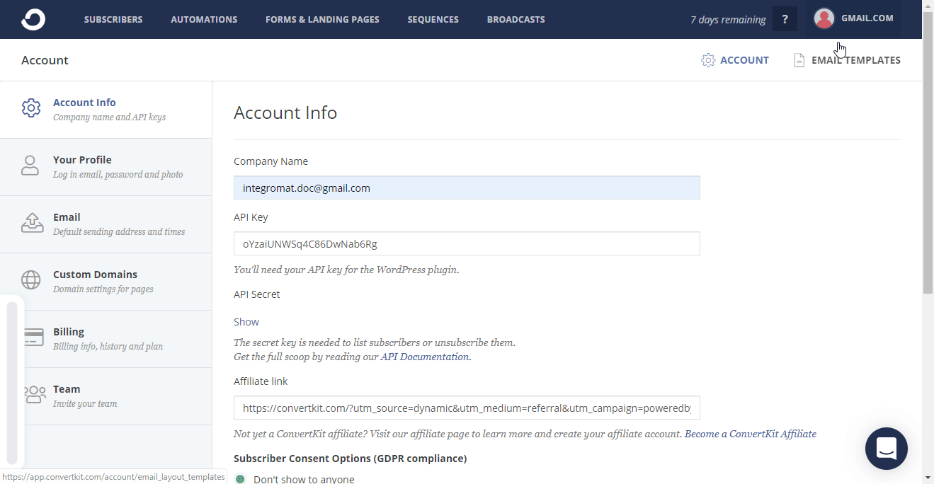
Task: Click the Billing credit card icon
Action: [33, 338]
